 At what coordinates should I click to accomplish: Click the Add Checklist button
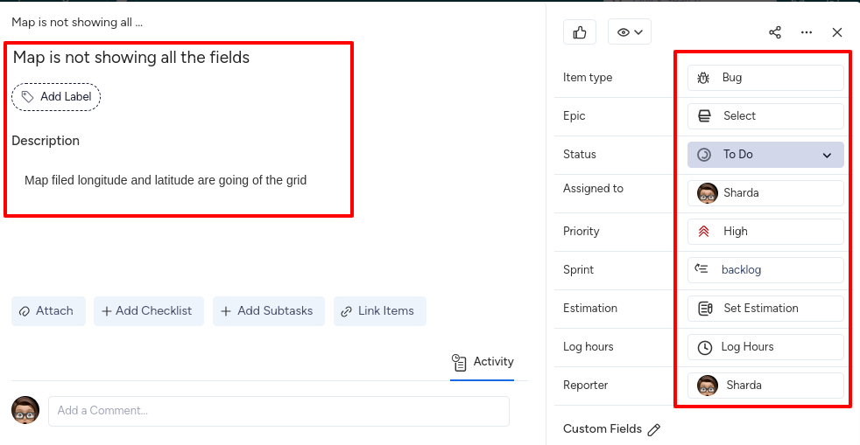(x=149, y=311)
